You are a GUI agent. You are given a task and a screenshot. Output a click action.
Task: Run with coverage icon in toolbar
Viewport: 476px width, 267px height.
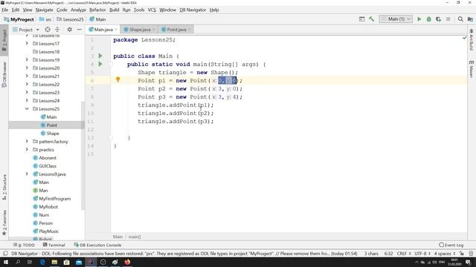[438, 19]
